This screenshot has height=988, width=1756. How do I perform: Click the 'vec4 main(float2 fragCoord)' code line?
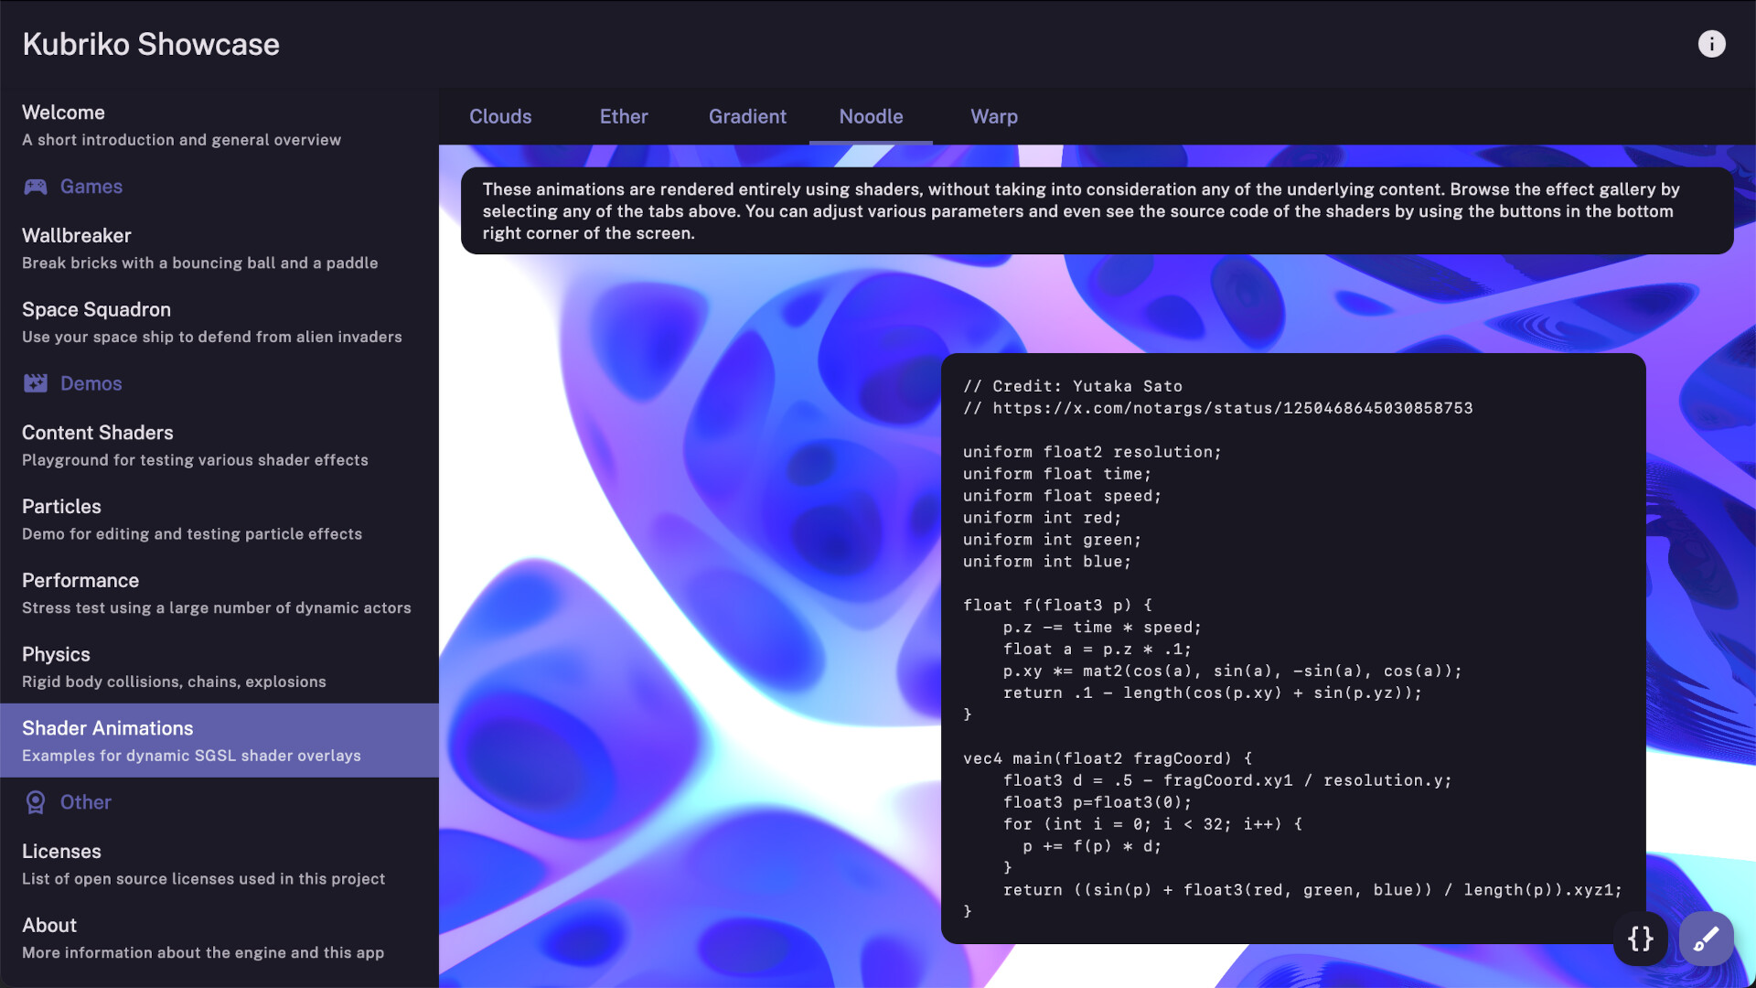[1108, 758]
